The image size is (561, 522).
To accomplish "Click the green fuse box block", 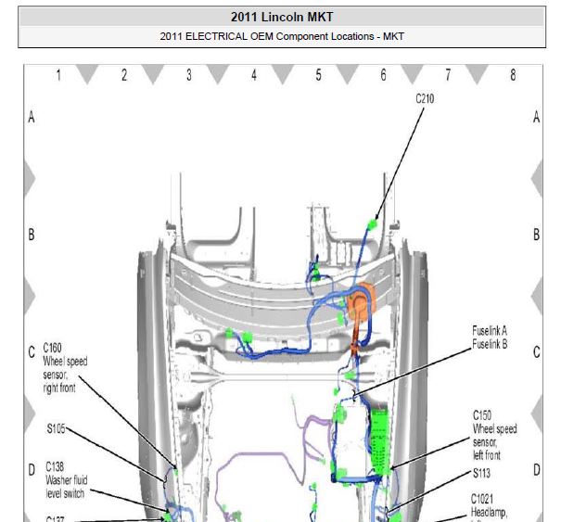I will coord(380,442).
